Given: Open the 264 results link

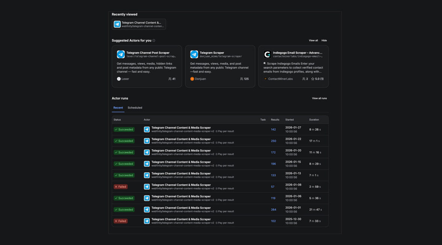Looking at the screenshot, I should pos(273,210).
